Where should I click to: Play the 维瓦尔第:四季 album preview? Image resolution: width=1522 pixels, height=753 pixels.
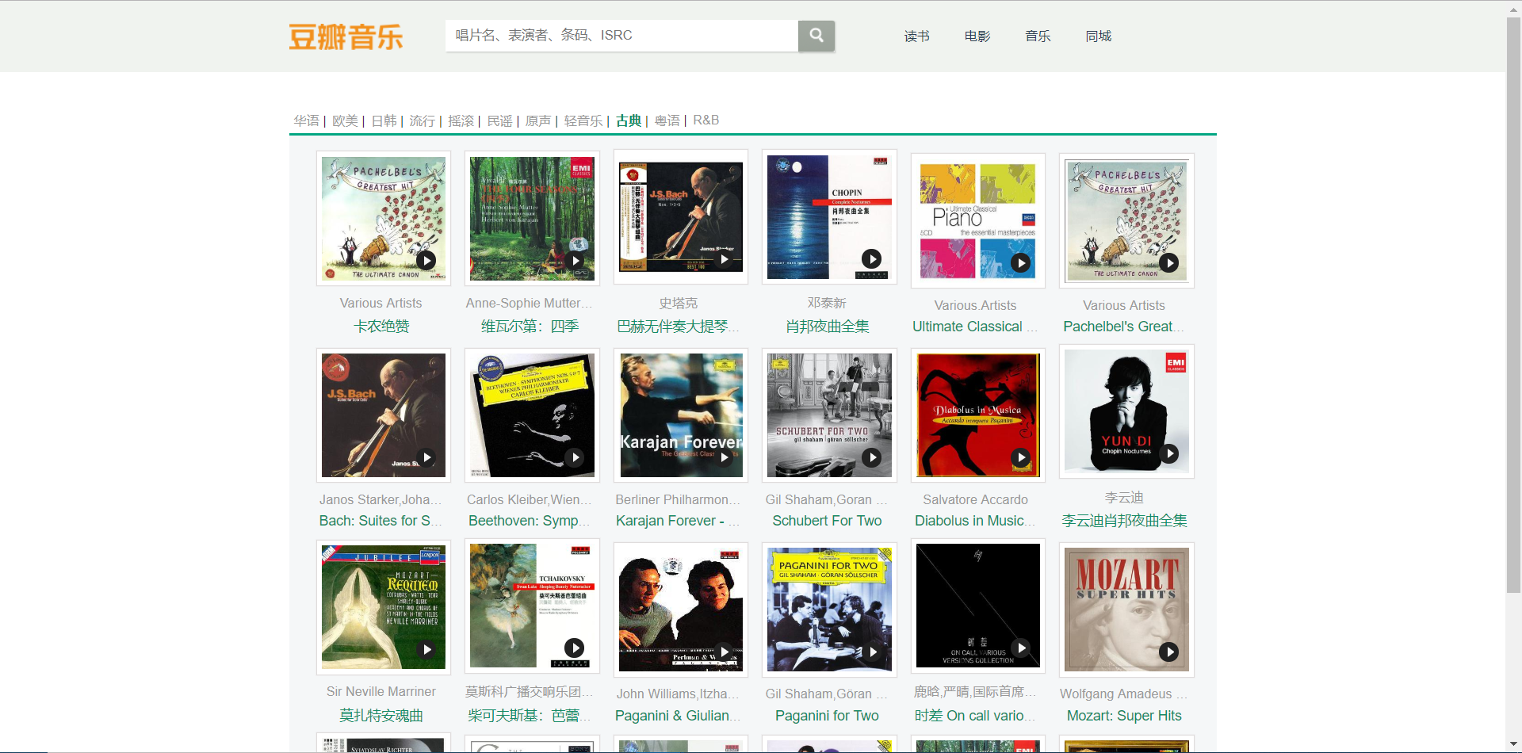point(576,260)
